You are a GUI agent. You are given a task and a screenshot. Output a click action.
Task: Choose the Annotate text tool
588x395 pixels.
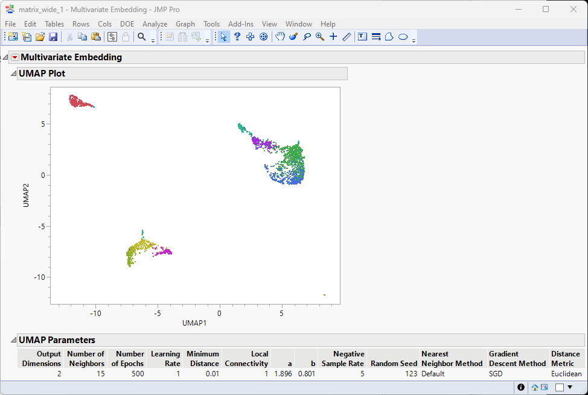(x=362, y=37)
